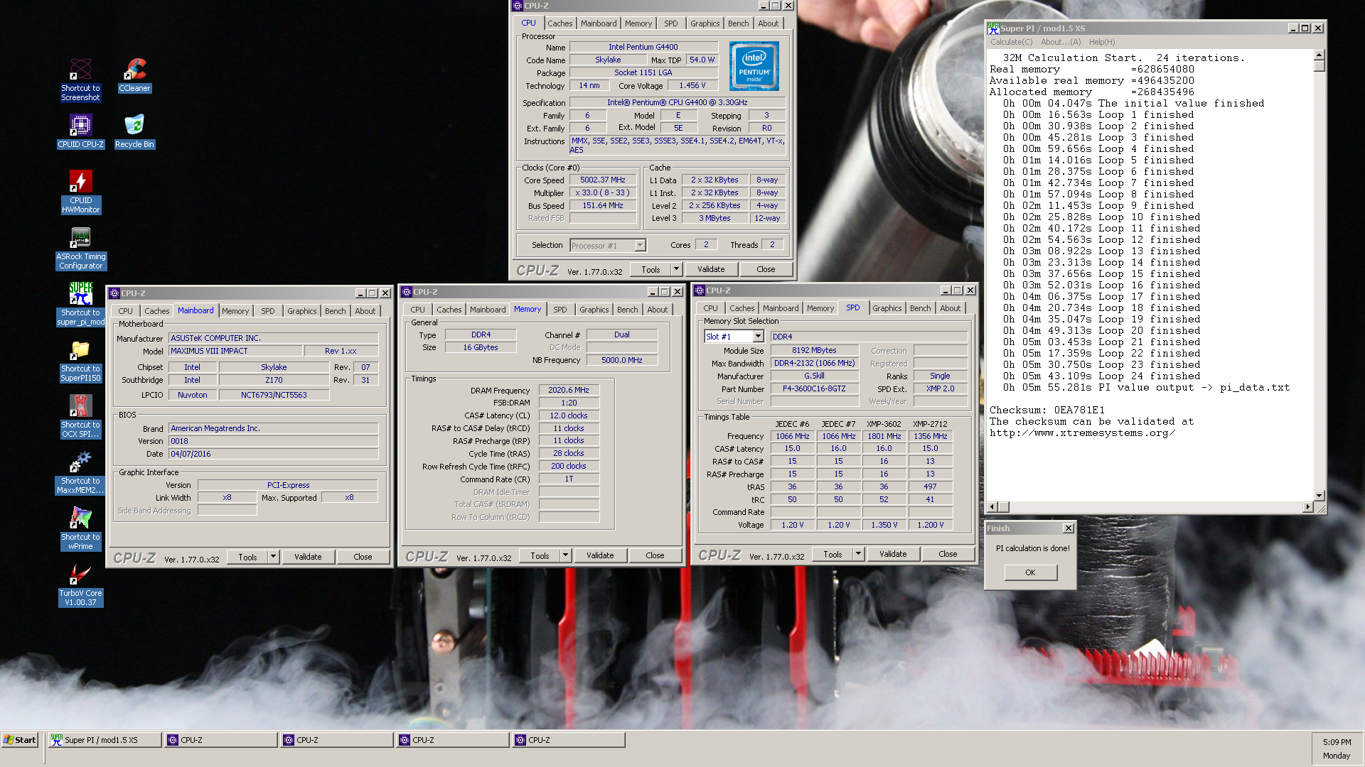Open the Shortcut to SuperPI150 folder icon
The image size is (1365, 767).
pos(80,360)
